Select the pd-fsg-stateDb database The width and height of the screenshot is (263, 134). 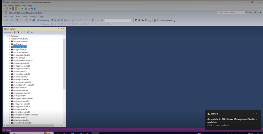click(19, 96)
